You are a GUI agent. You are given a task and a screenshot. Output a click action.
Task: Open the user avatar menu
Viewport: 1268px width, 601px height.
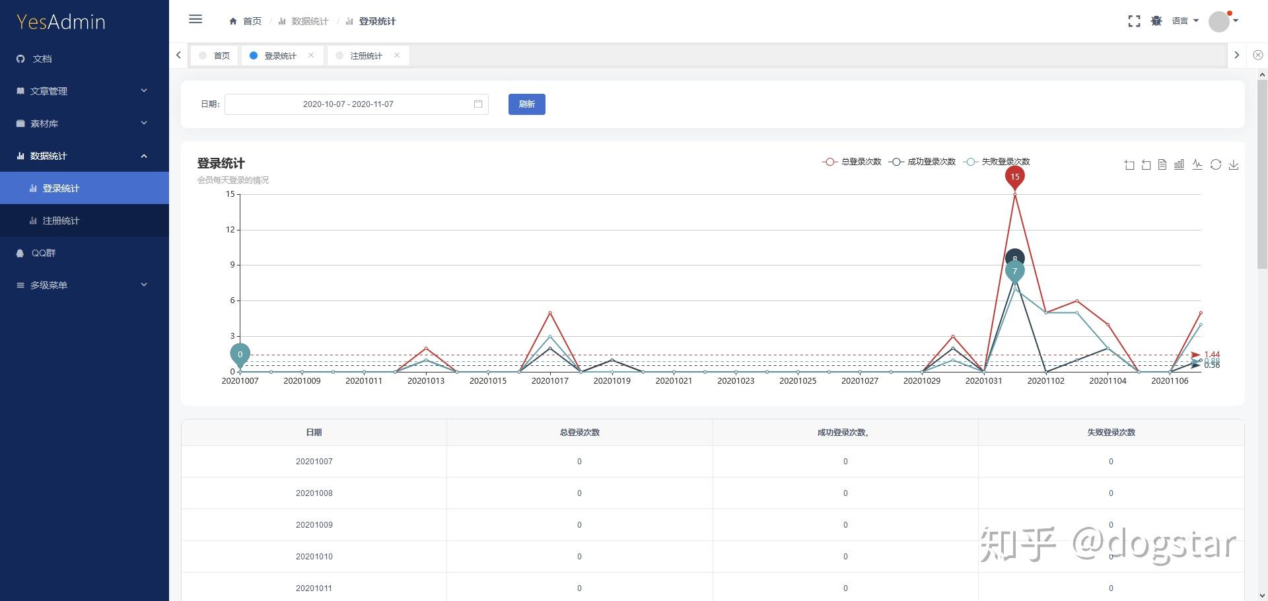[1219, 21]
